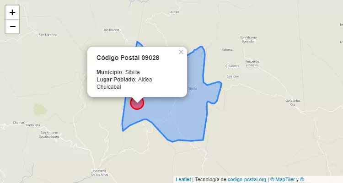
Task: Click the Palestina de los Altos label
Action: pyautogui.click(x=100, y=173)
